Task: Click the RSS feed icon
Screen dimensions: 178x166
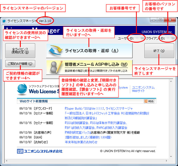Action: (x=149, y=101)
